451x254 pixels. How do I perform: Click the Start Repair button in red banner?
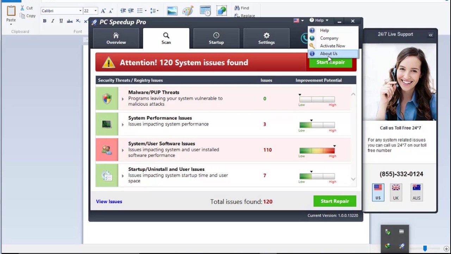pos(330,62)
